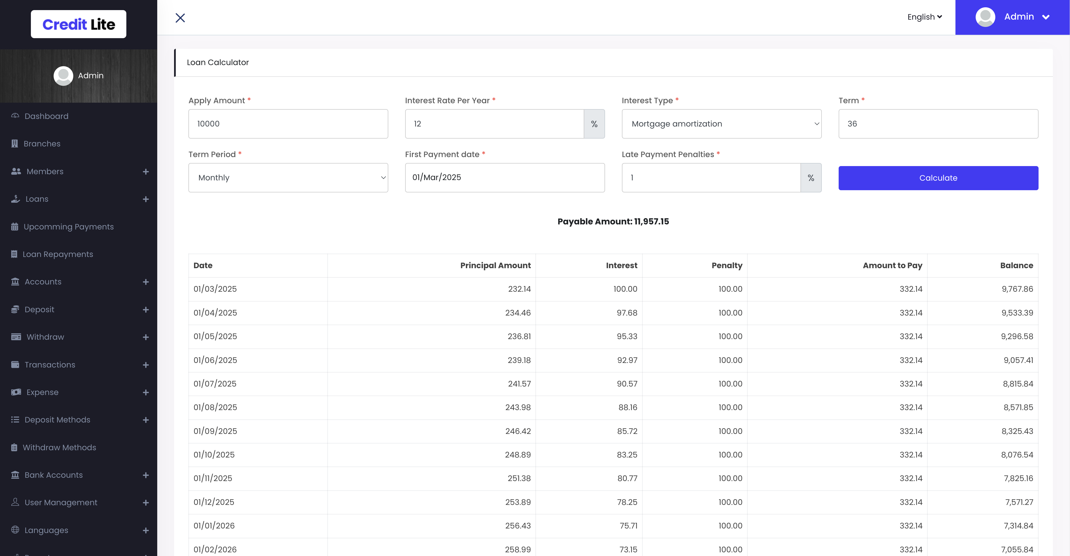Click the Loan Repayments receipt icon
Screen dimensions: 1070x556
point(14,254)
